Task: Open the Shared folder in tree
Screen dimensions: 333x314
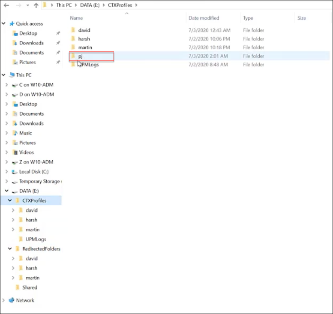Action: (x=30, y=287)
